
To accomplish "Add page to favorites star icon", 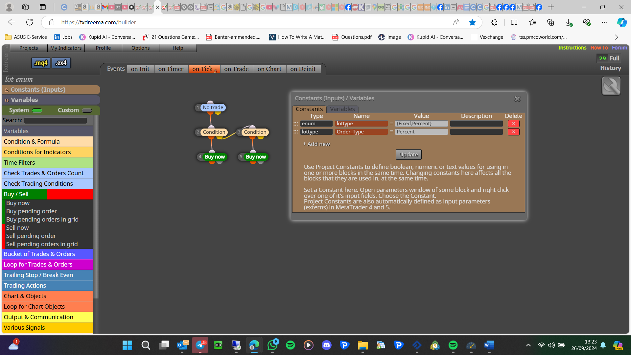I will [x=472, y=22].
